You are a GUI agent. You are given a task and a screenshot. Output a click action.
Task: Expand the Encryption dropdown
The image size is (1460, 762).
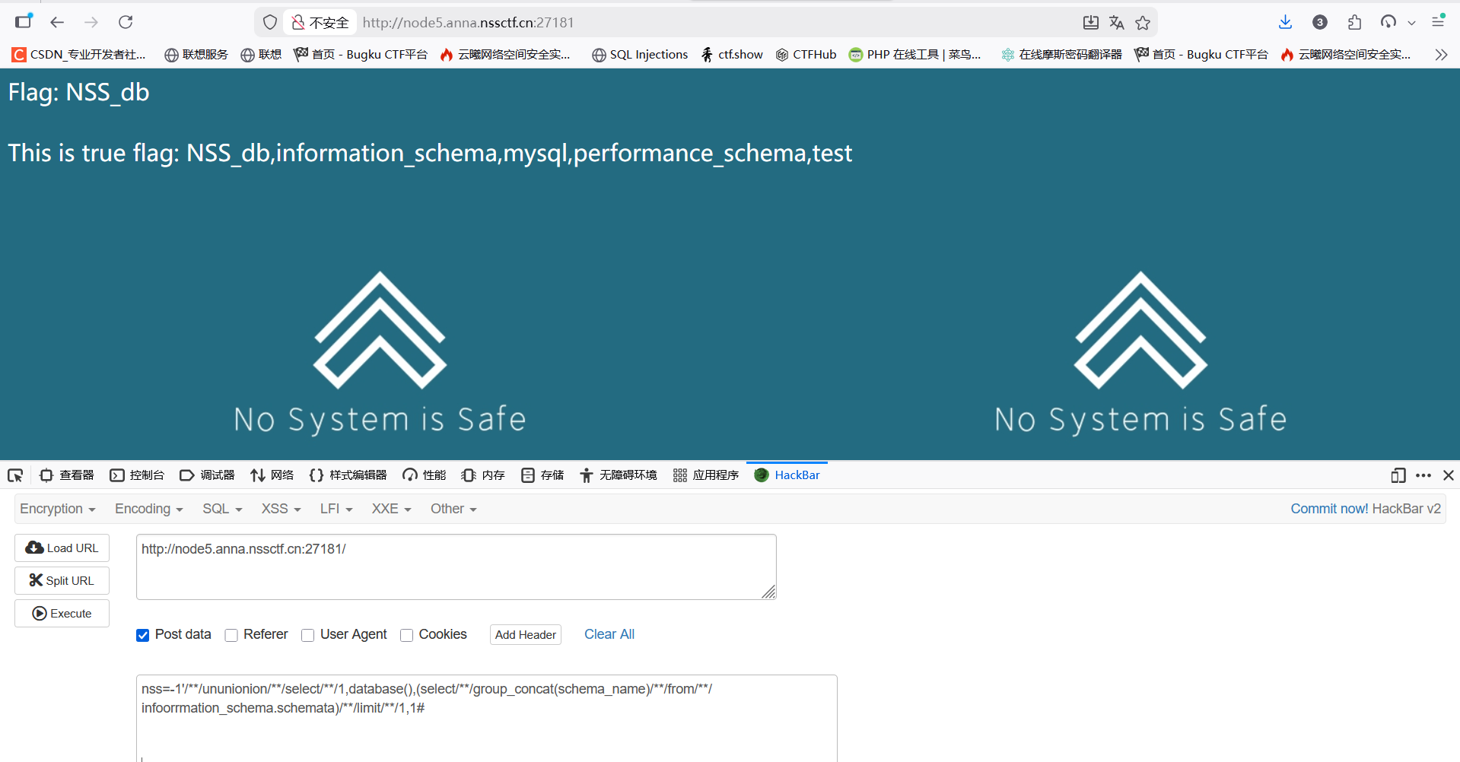coord(58,509)
